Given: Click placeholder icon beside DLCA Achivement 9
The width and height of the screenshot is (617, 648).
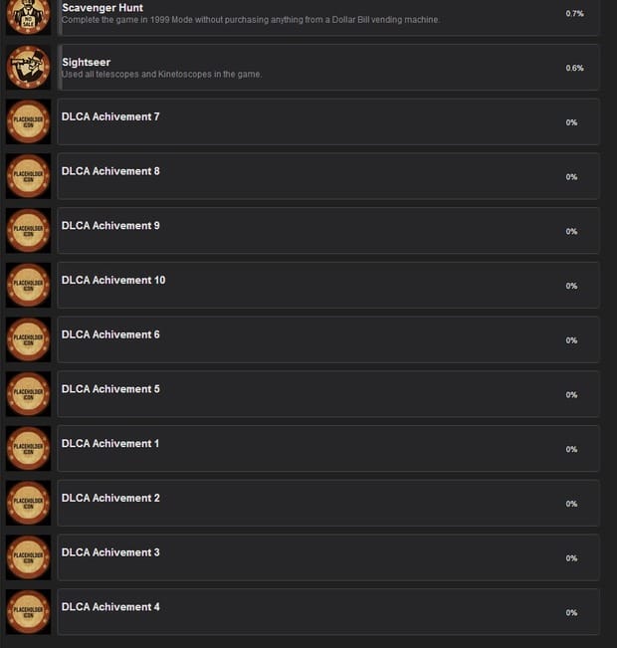Looking at the screenshot, I should click(28, 231).
